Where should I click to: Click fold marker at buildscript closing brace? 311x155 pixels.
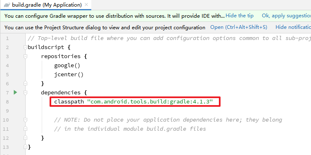(25, 147)
